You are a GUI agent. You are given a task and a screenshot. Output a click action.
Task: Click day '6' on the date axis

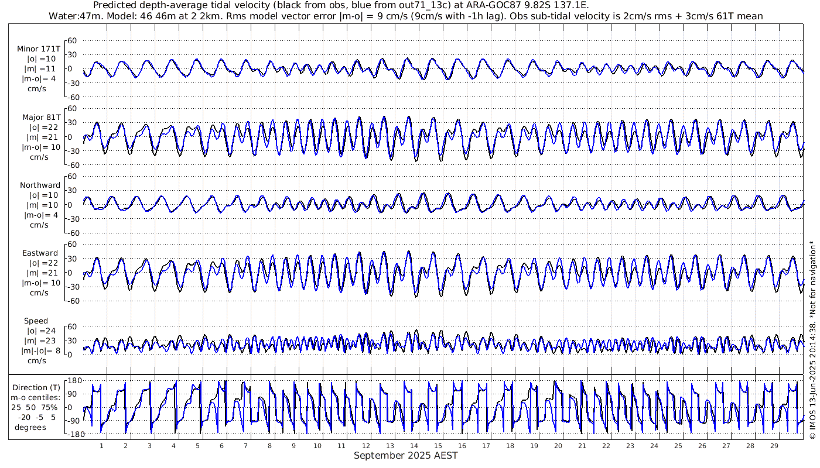pyautogui.click(x=221, y=446)
